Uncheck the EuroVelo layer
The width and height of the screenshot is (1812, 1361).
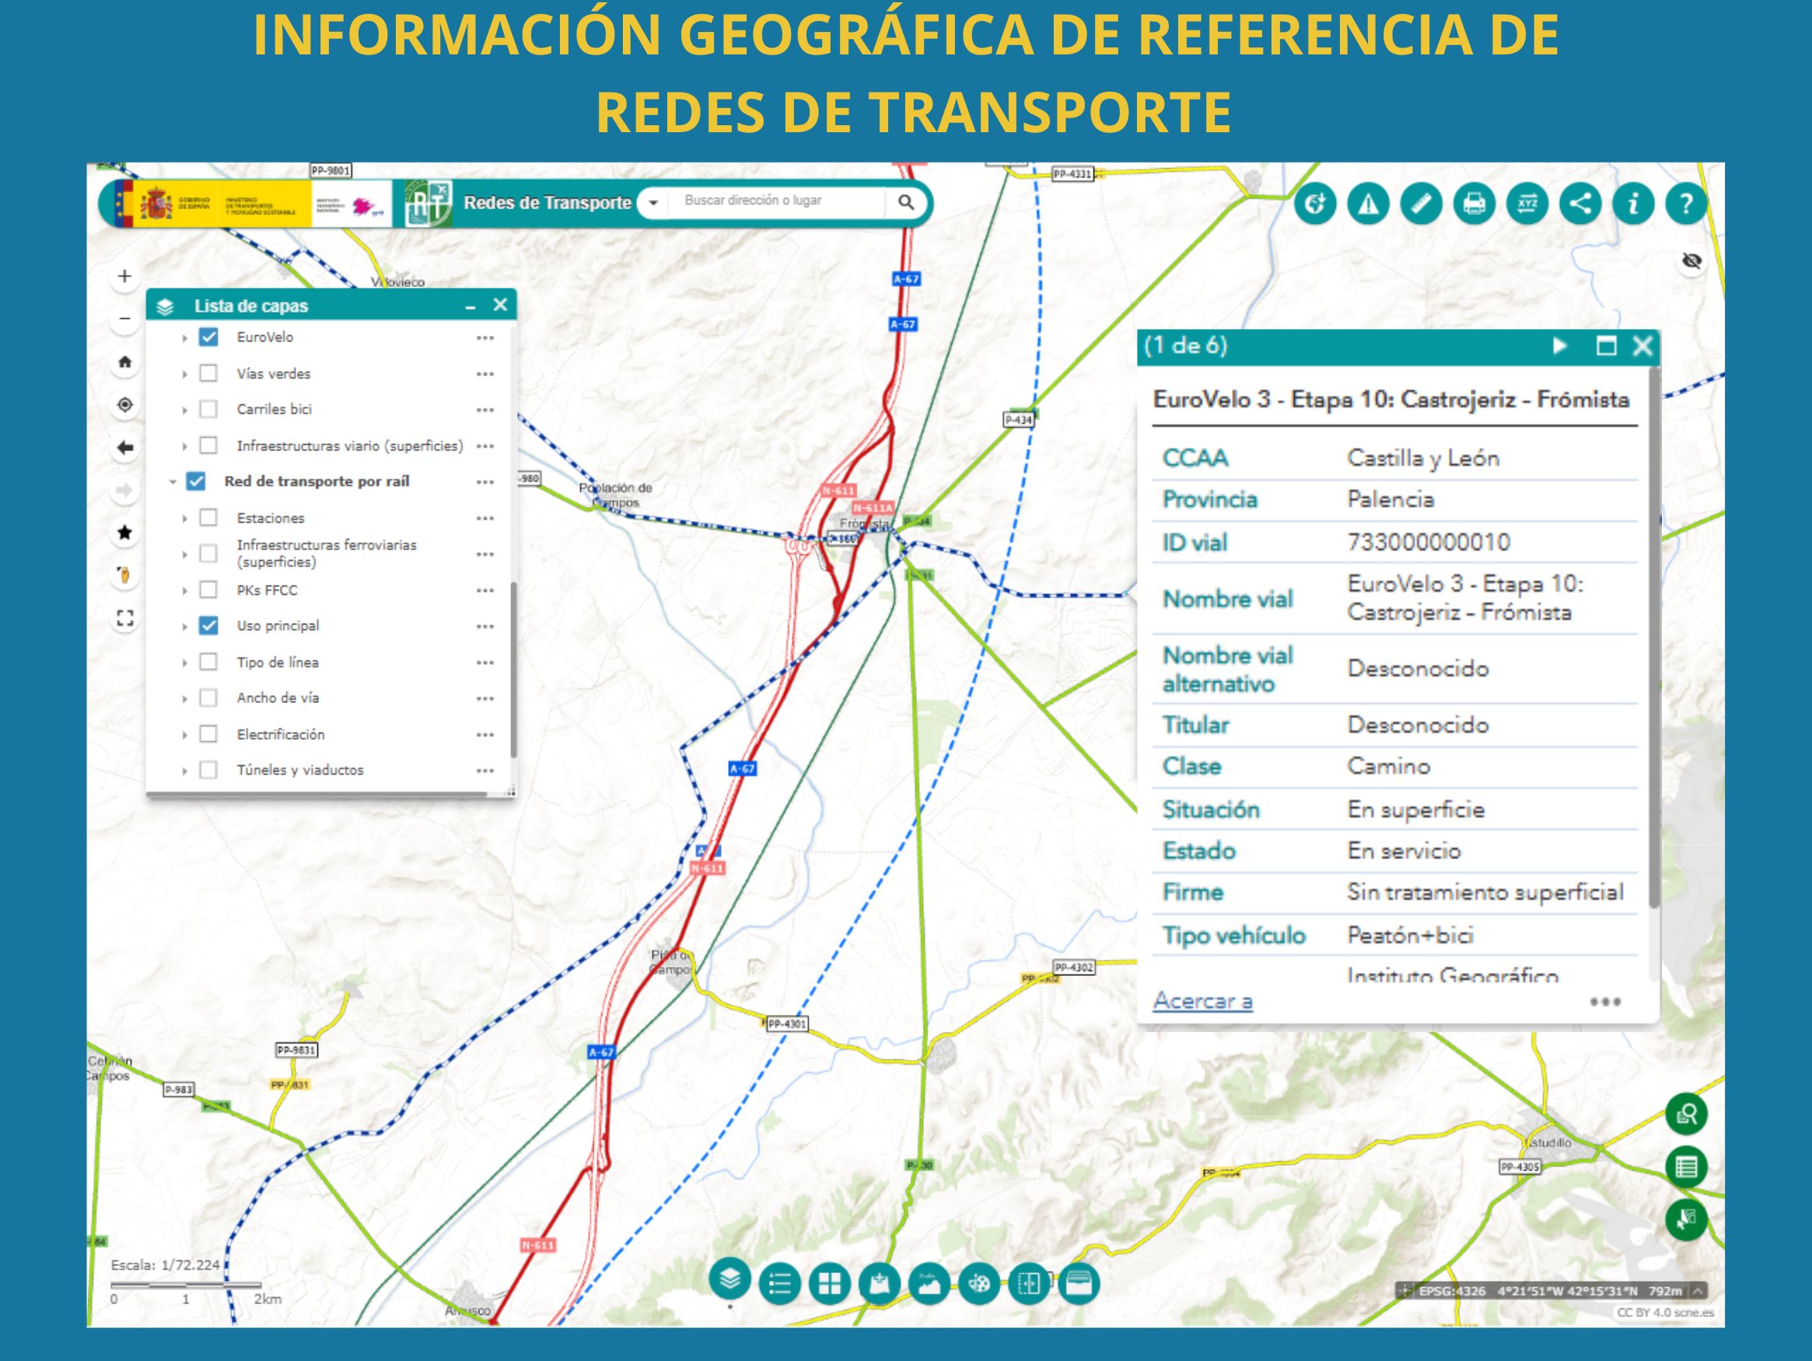(209, 337)
